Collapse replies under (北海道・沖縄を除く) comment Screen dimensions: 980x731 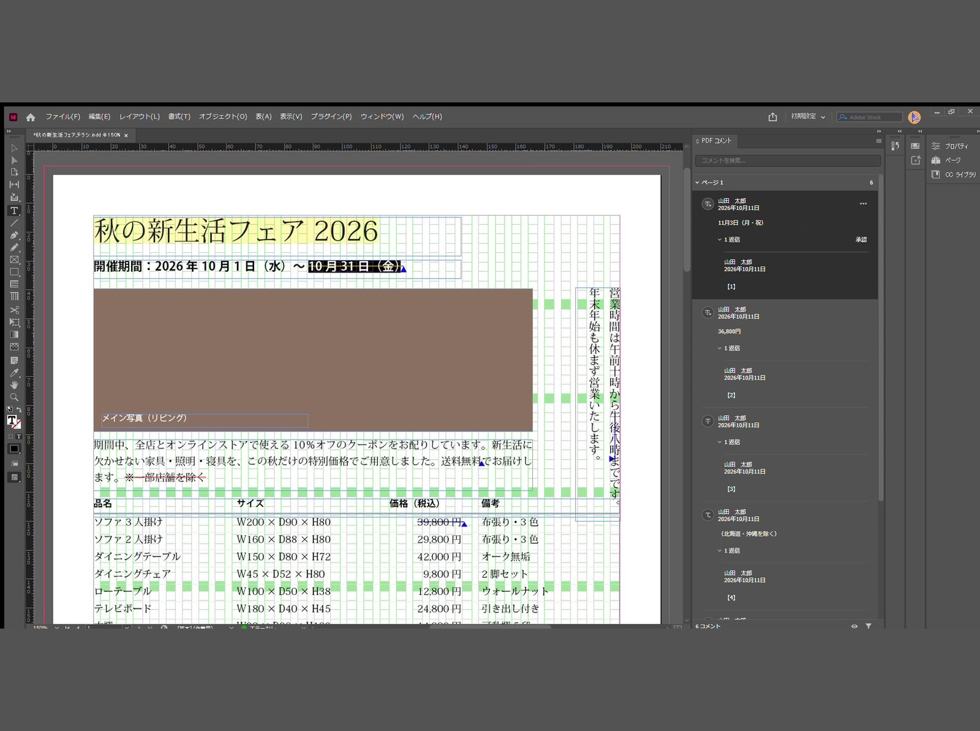720,550
